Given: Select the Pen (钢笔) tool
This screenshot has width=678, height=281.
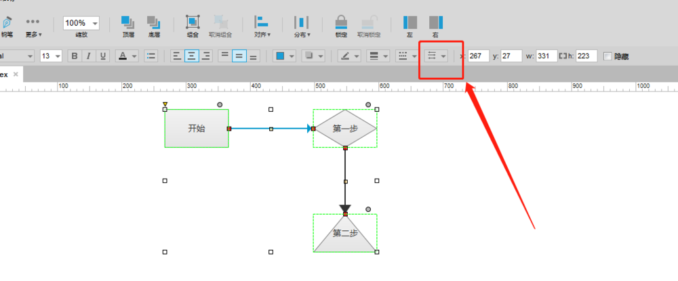Looking at the screenshot, I should click(x=7, y=26).
